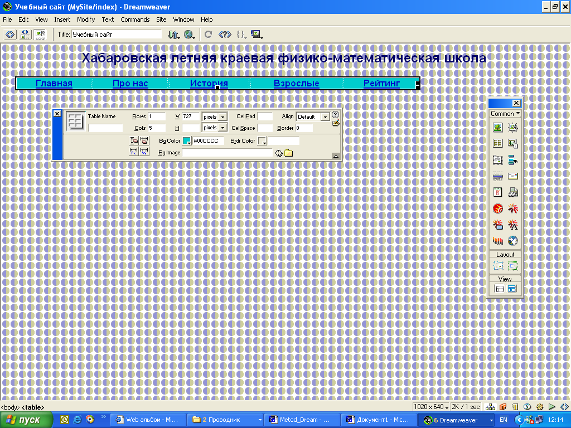The width and height of the screenshot is (571, 428).
Task: Switch to Code and Design split view
Action: click(25, 35)
